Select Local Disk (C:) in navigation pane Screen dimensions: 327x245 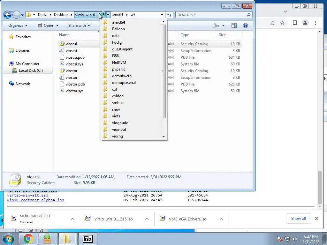(x=28, y=71)
